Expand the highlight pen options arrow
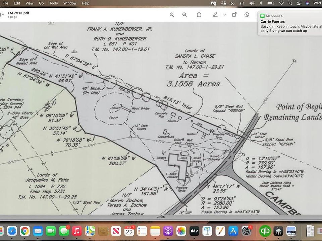The width and height of the screenshot is (322, 241). click(x=224, y=15)
